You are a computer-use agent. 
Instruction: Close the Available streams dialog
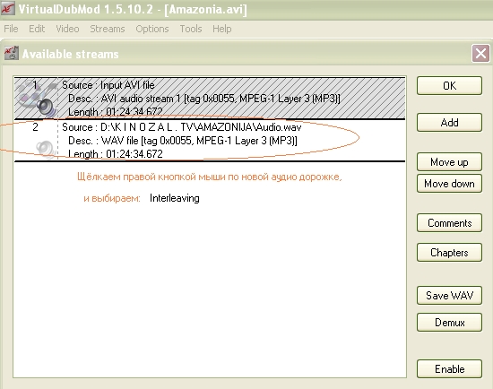click(x=480, y=53)
